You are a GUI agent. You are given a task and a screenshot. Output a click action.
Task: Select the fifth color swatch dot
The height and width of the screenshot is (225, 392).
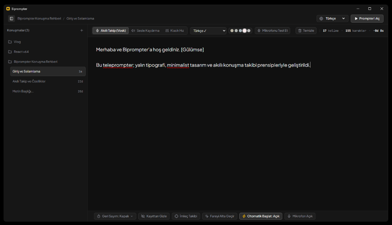pyautogui.click(x=249, y=31)
